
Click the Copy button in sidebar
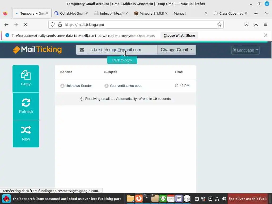click(x=26, y=79)
